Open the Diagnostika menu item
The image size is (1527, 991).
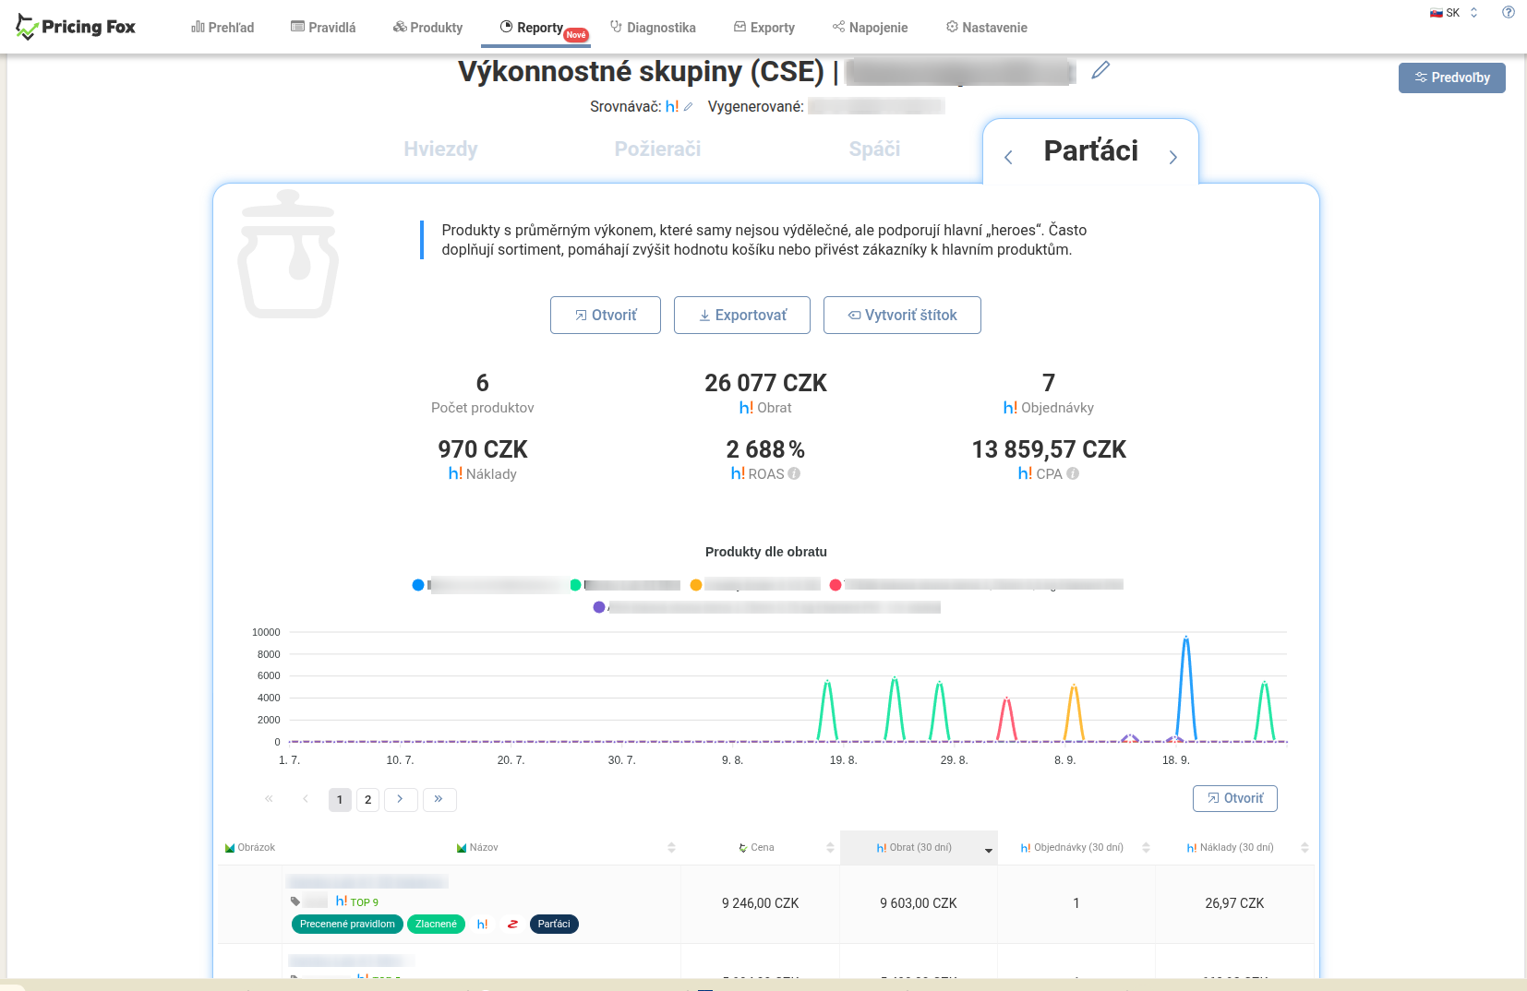pyautogui.click(x=653, y=28)
